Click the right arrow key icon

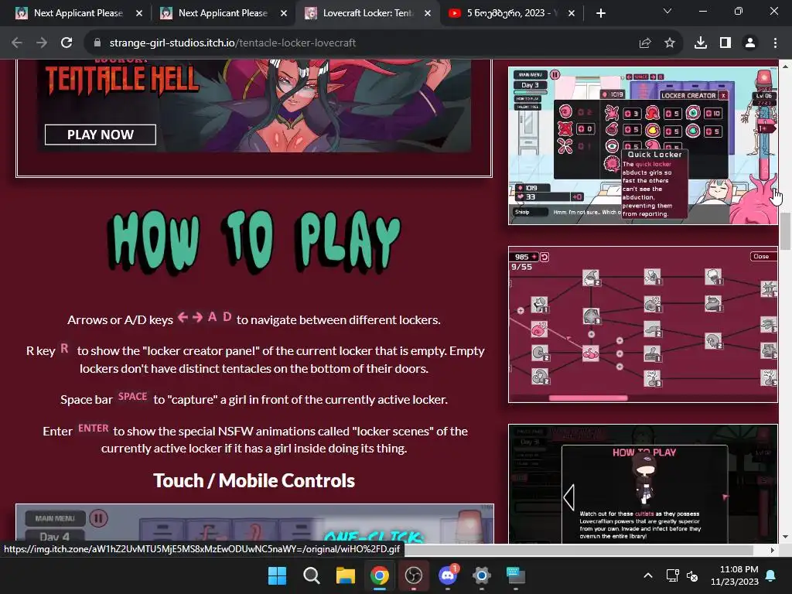click(x=197, y=317)
